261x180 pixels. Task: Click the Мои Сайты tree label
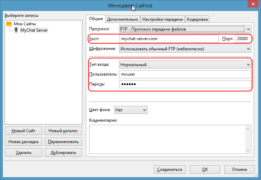[x=25, y=24]
